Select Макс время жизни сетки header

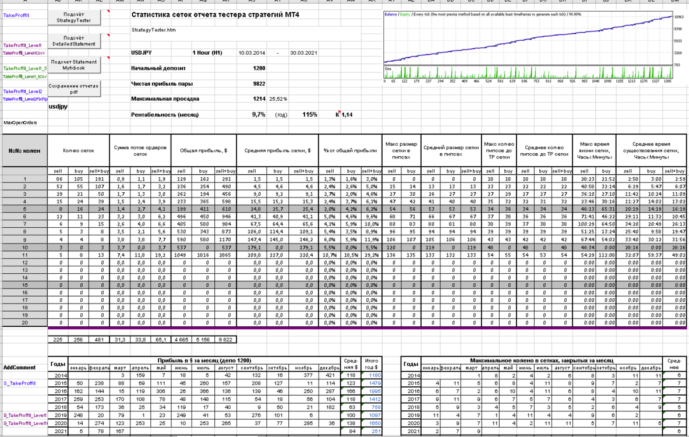click(x=594, y=150)
